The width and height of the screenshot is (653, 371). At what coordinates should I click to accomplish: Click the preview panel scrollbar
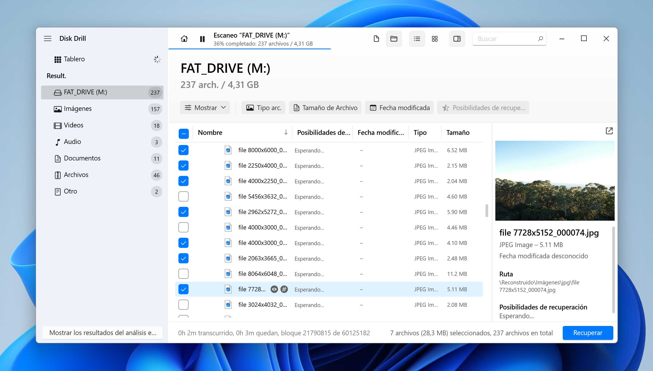coord(613,270)
